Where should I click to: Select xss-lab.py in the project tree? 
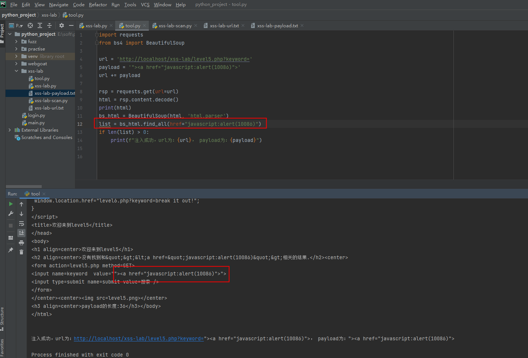(x=42, y=86)
